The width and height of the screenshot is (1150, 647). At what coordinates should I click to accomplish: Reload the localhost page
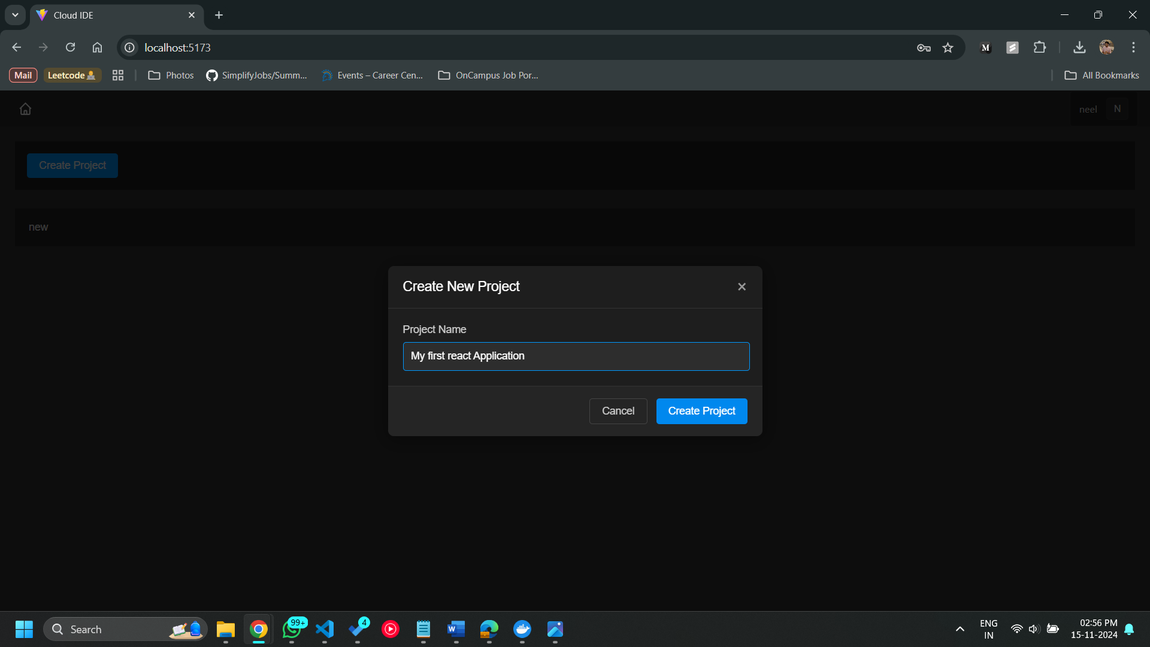click(70, 47)
